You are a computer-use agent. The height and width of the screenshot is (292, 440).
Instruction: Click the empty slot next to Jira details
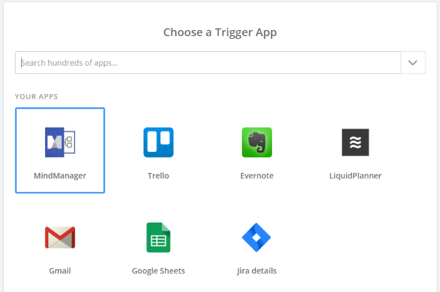(x=355, y=246)
